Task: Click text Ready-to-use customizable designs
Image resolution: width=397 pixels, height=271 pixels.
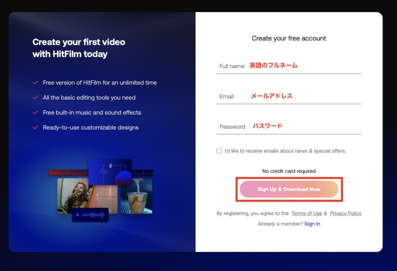Action: (x=91, y=128)
